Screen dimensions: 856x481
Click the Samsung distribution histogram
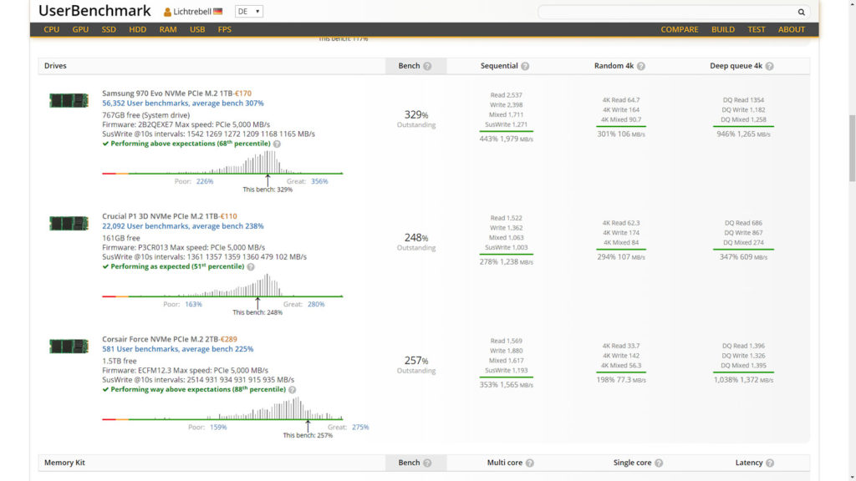point(222,163)
